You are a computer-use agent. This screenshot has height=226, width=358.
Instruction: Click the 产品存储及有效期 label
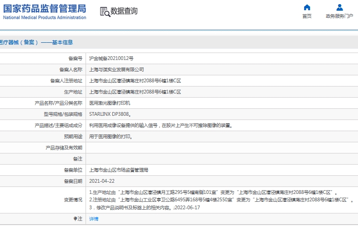point(64,148)
